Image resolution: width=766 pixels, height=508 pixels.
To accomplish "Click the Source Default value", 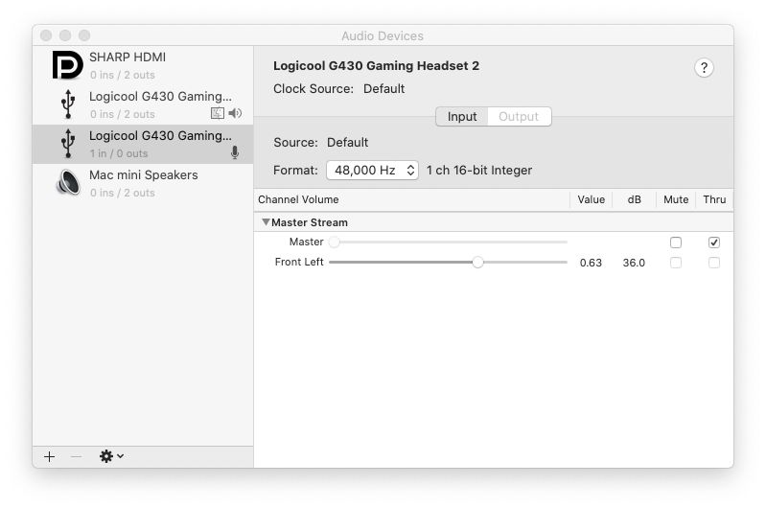I will (x=347, y=143).
